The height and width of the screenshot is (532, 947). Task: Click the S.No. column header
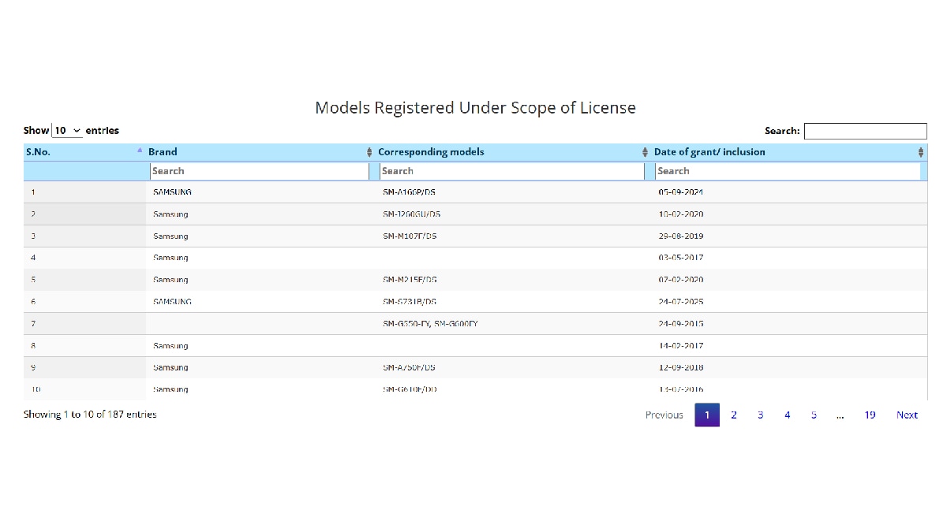pos(39,152)
